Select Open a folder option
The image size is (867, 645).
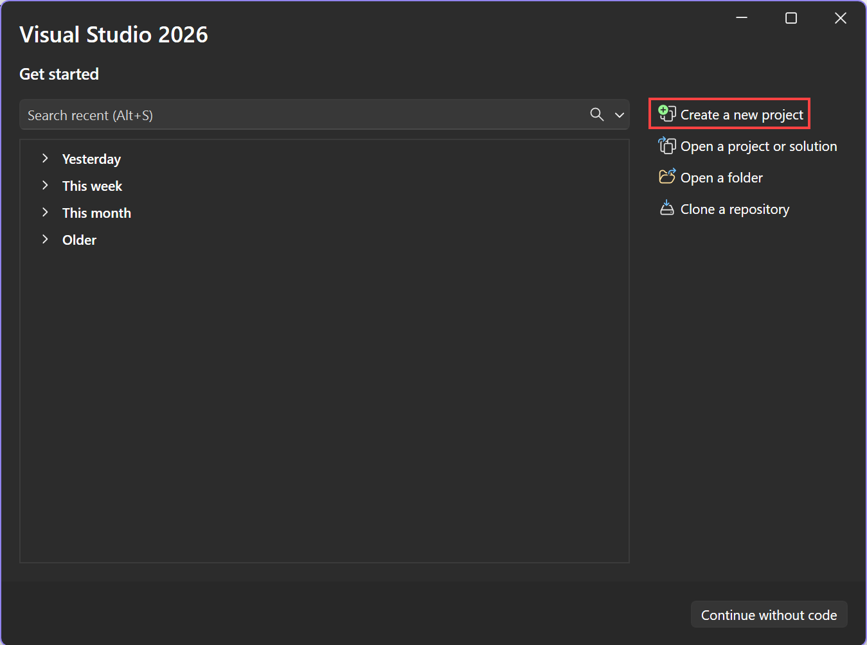coord(721,177)
